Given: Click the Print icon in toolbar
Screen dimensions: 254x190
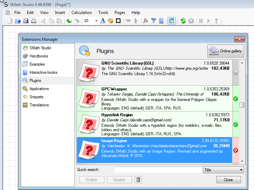Looking at the screenshot, I should click(34, 21).
